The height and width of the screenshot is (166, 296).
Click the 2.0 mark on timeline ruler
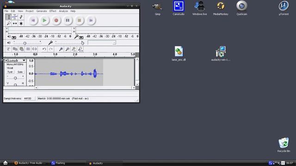coord(75,54)
